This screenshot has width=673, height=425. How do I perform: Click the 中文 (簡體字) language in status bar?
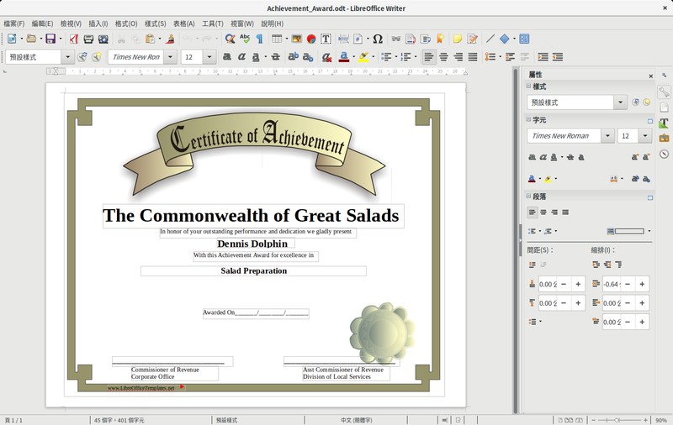pyautogui.click(x=358, y=419)
